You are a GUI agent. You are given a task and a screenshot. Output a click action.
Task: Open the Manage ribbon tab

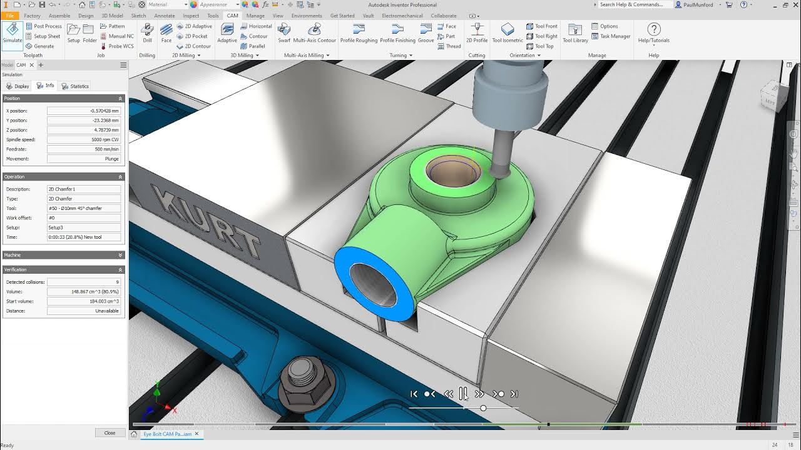255,16
